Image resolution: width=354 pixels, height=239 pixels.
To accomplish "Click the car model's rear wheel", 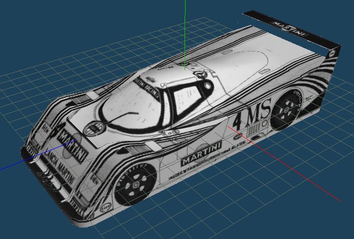I will (x=287, y=110).
